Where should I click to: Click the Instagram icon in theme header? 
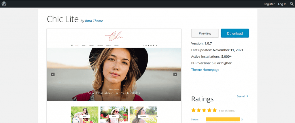[x=151, y=45]
